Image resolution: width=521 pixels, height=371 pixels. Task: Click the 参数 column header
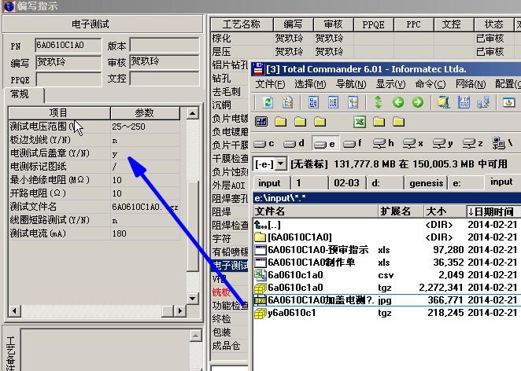145,113
